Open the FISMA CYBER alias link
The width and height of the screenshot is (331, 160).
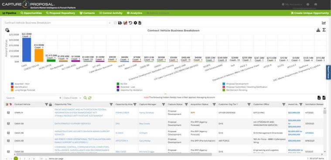(x=122, y=113)
